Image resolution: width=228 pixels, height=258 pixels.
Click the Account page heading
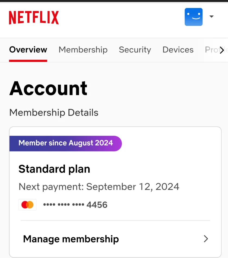48,88
